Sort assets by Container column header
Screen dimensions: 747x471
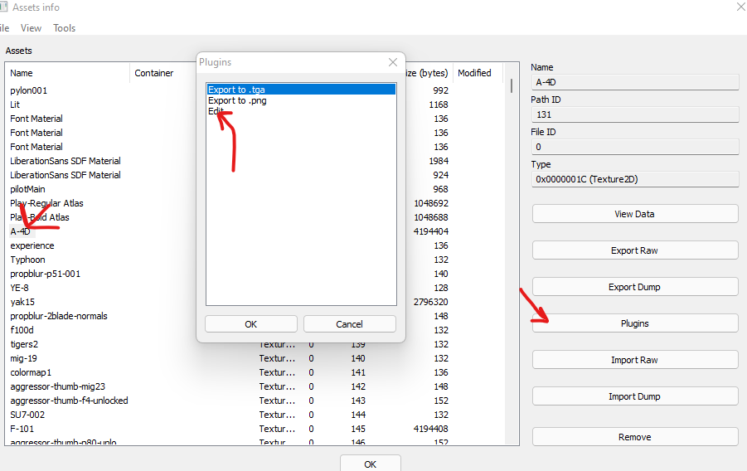point(163,73)
